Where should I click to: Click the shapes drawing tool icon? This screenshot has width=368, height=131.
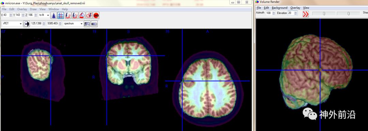pos(89,15)
